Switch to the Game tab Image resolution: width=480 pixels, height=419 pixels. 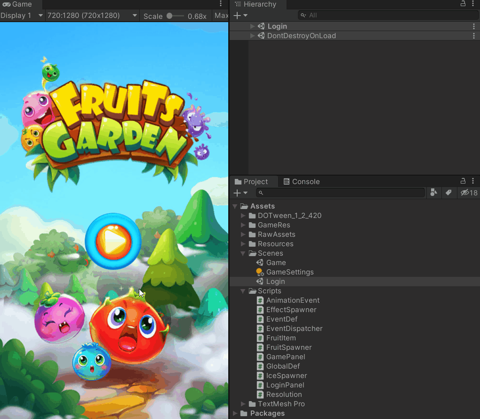[x=18, y=4]
